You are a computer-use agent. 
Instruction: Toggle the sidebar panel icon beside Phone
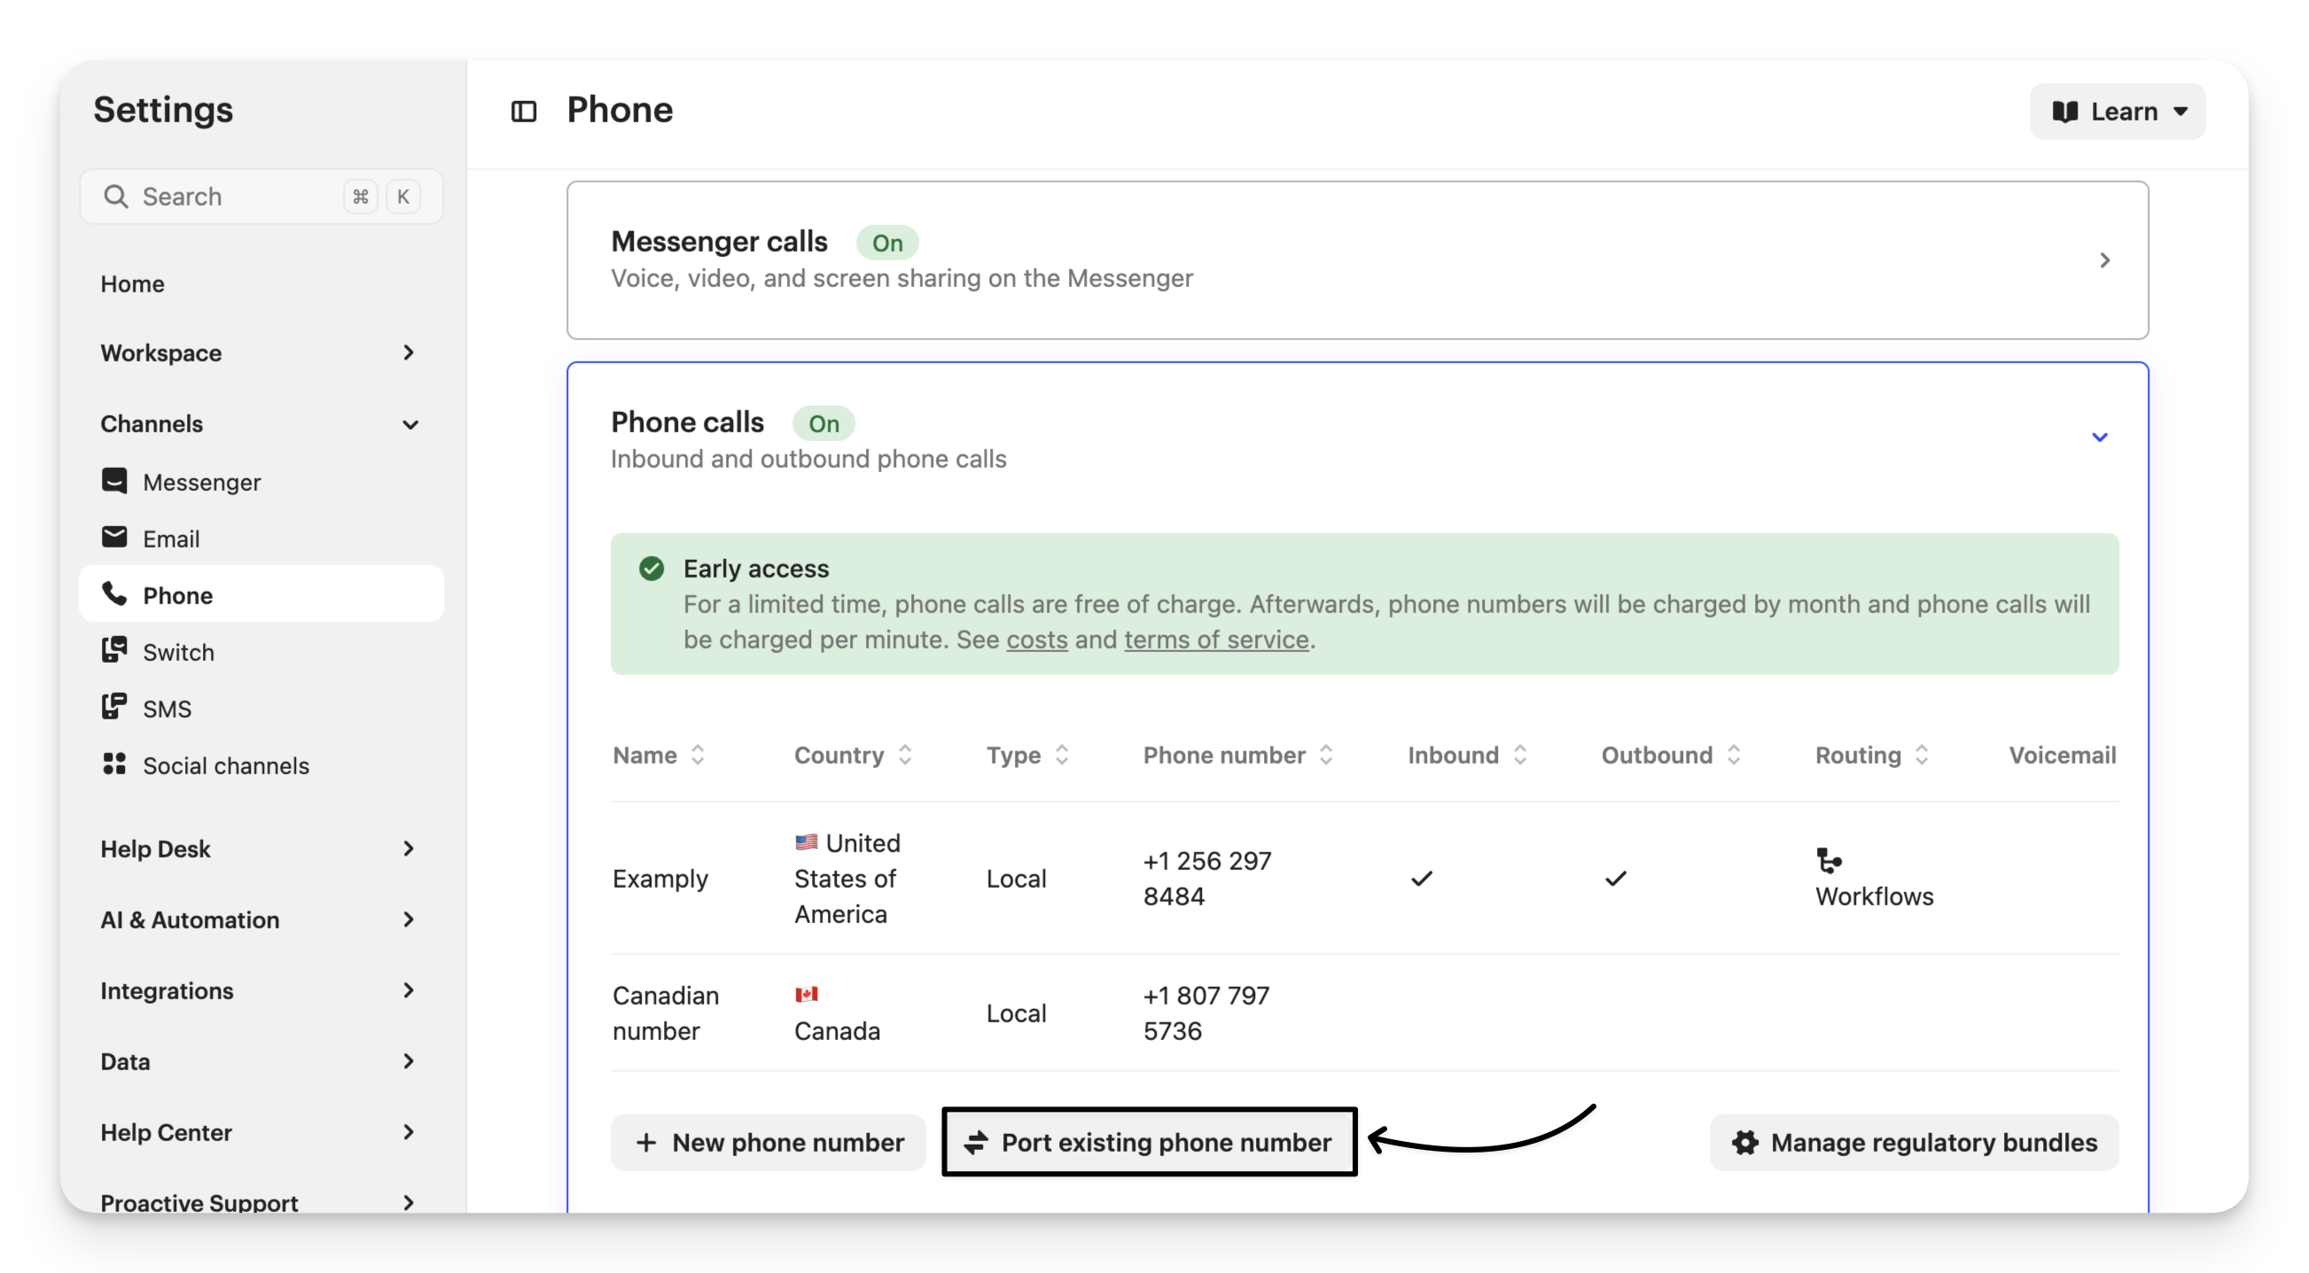pos(524,111)
